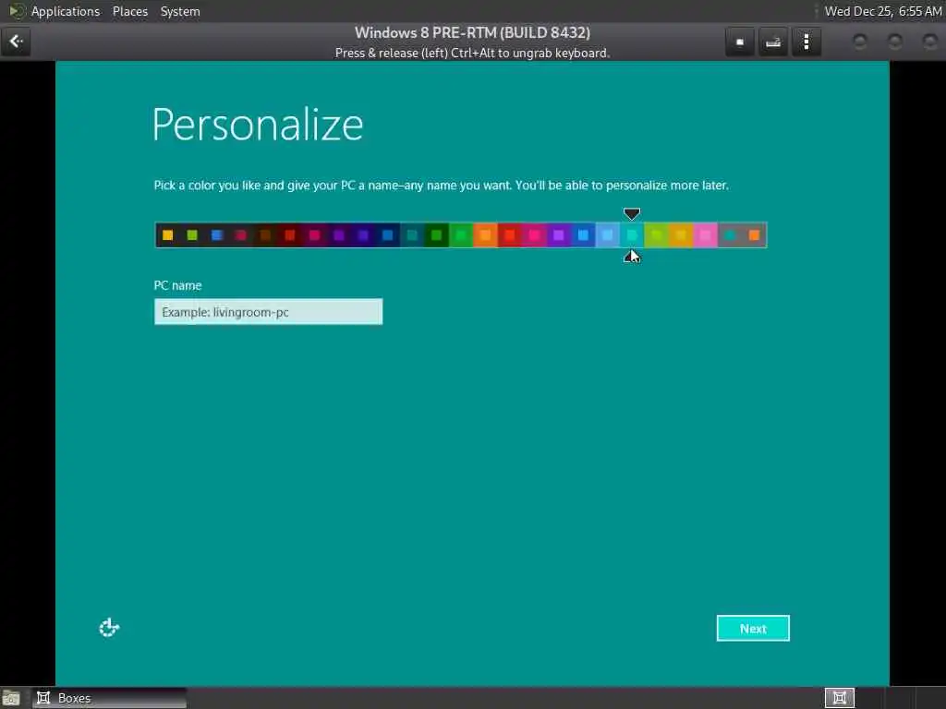The width and height of the screenshot is (946, 709).
Task: Pick the lime swatch on lime green background
Action: [x=657, y=235]
